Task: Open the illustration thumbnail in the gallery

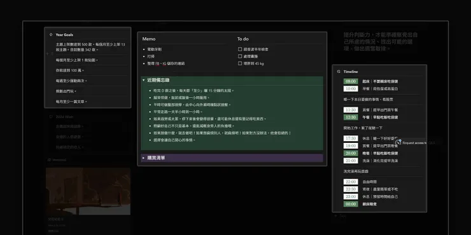Action: 88,191
